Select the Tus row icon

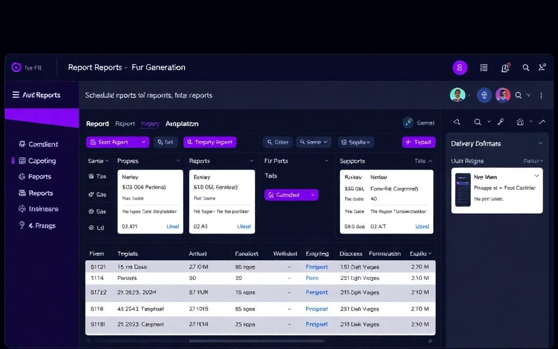[x=91, y=176]
